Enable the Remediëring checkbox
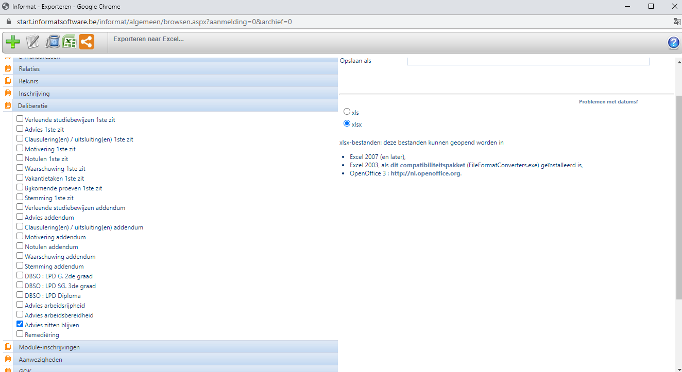This screenshot has width=682, height=372. click(20, 334)
